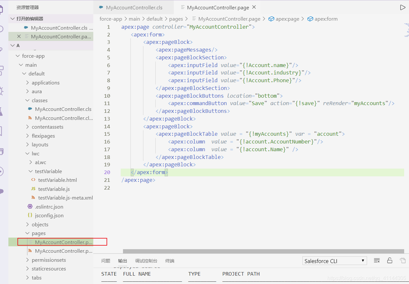
Task: Open the Salesforce CLI output channel dropdown
Action: (x=334, y=260)
